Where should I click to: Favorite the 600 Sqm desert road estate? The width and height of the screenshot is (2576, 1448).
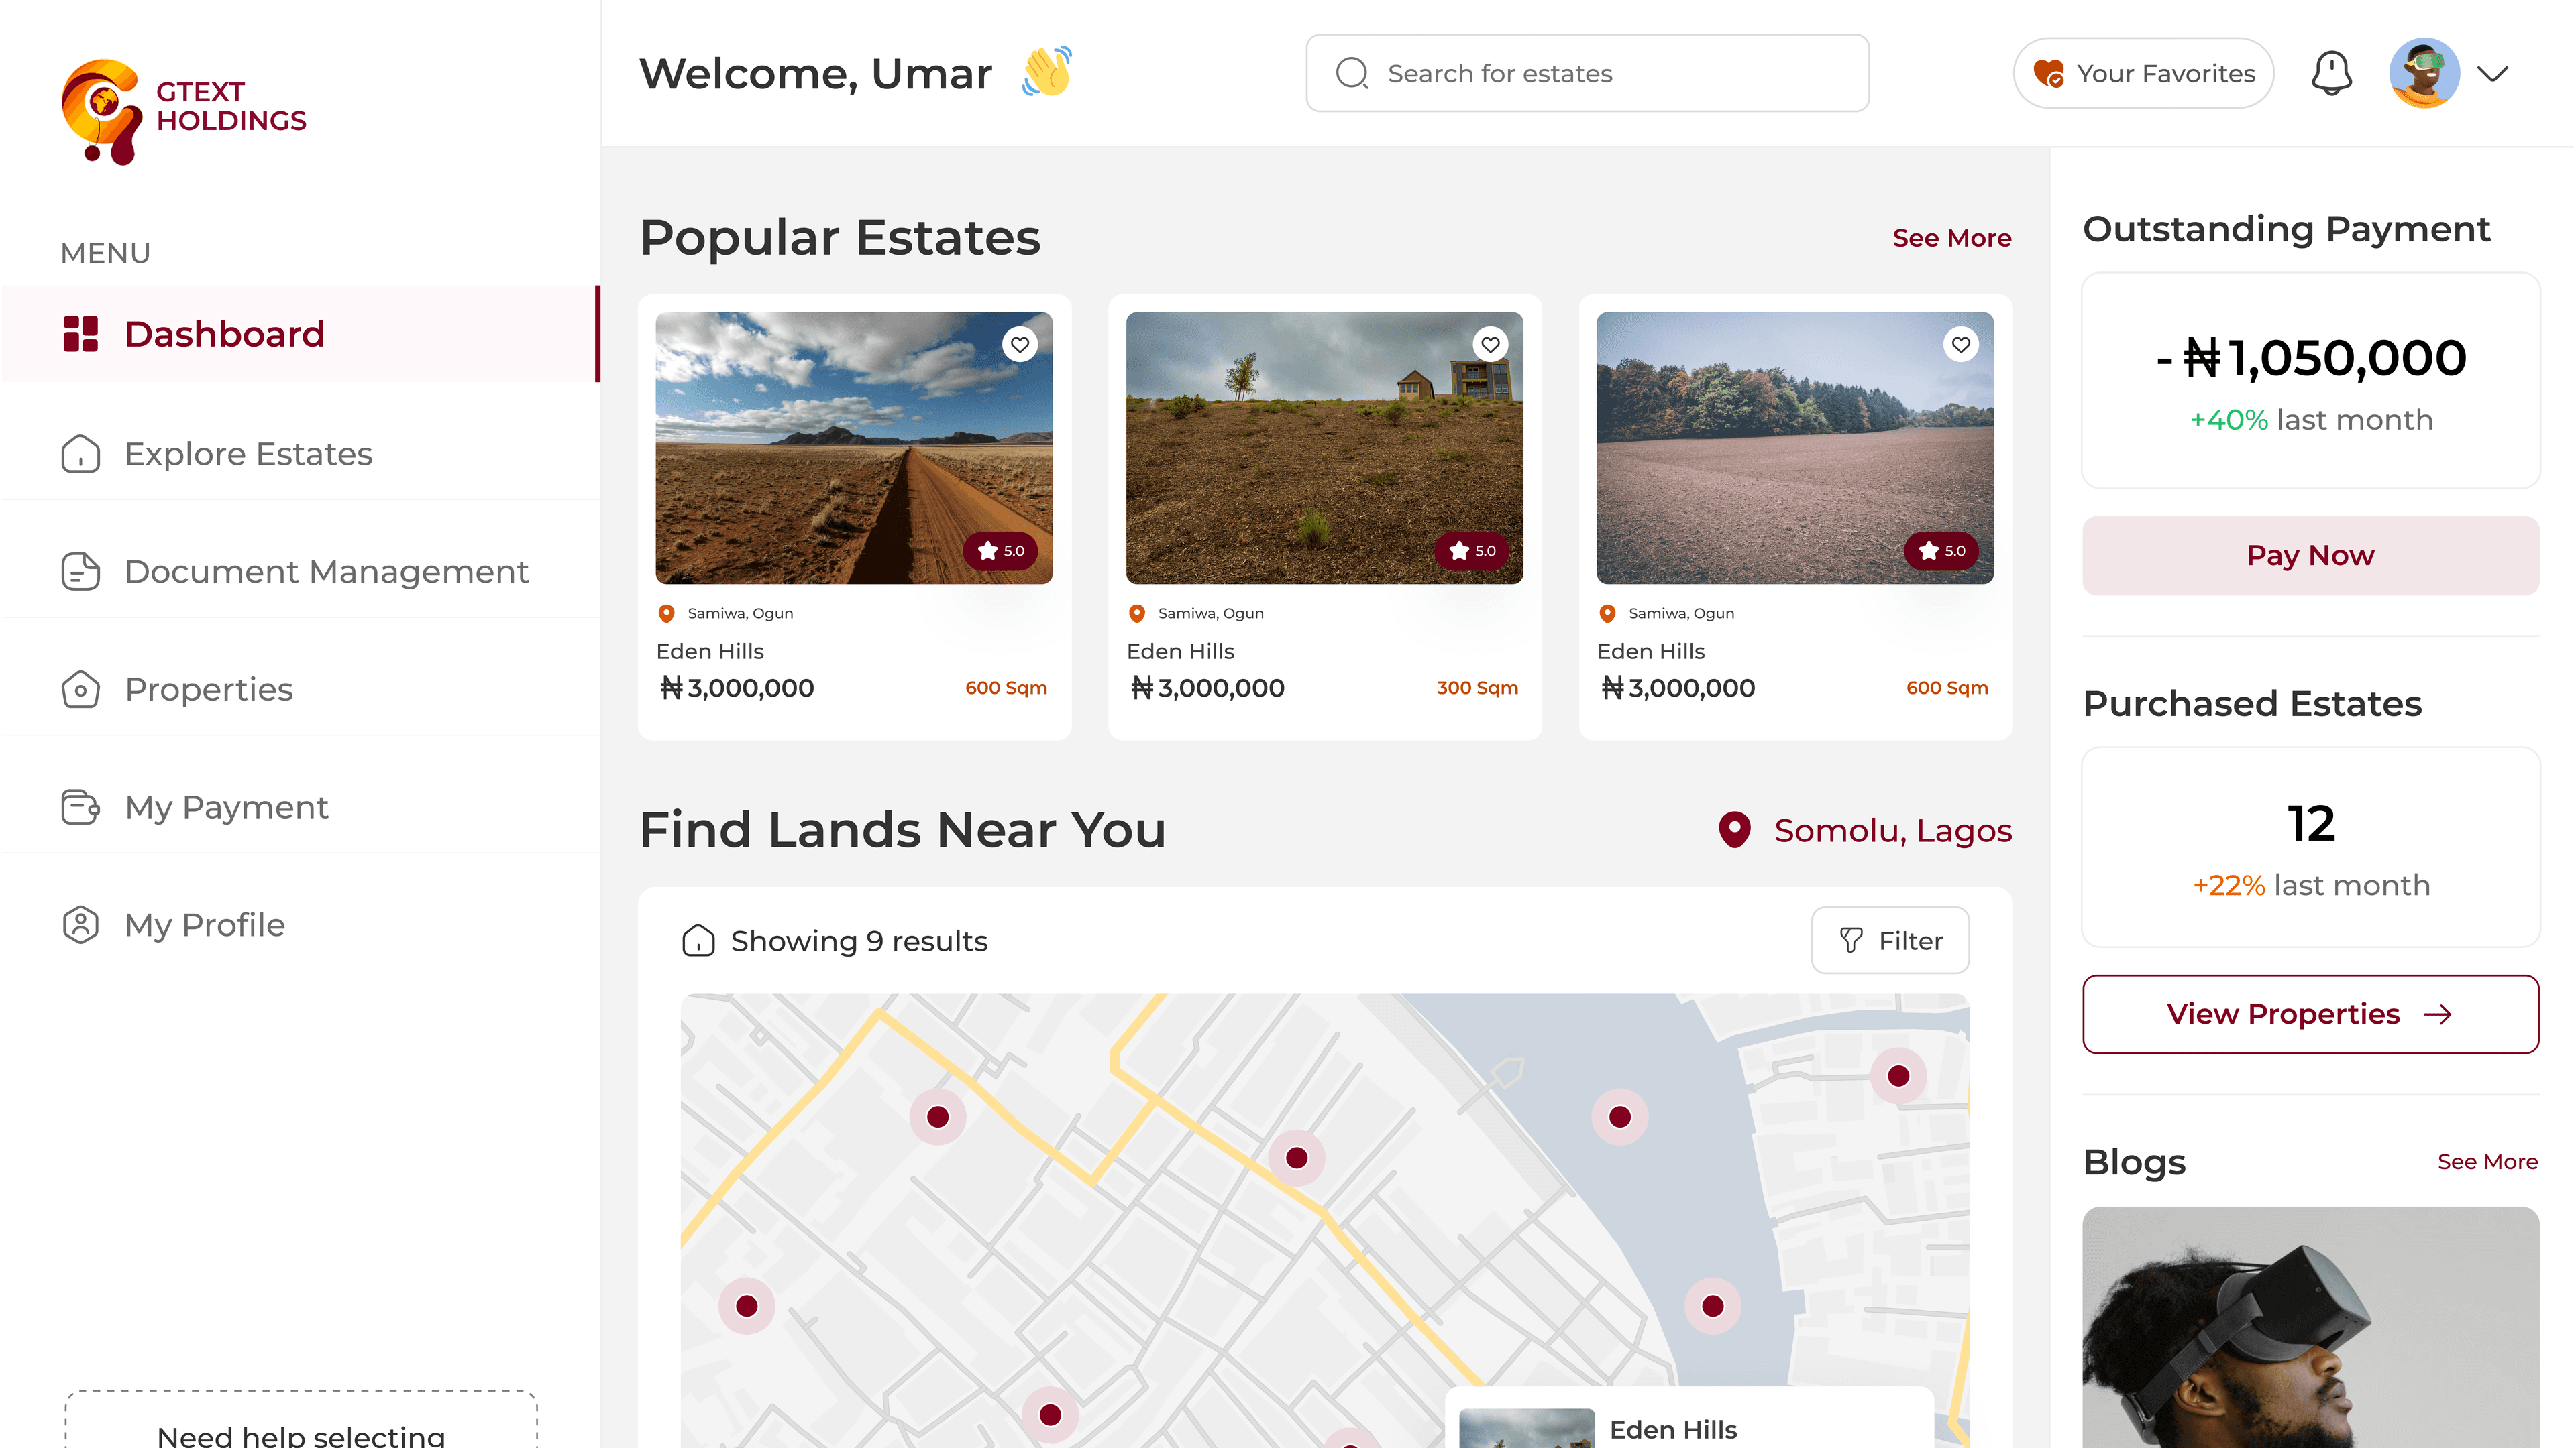tap(1019, 345)
